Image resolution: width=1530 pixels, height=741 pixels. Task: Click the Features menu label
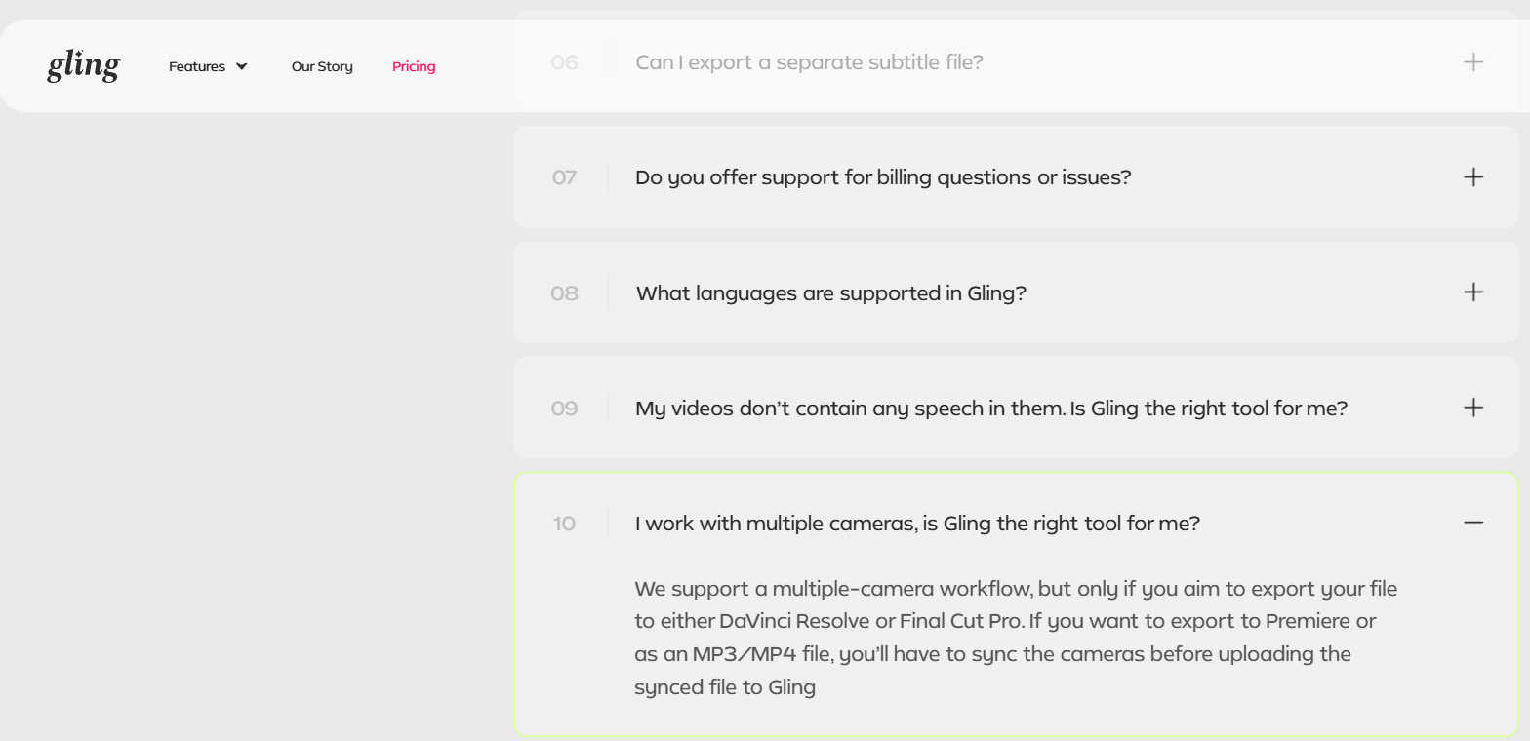point(197,66)
